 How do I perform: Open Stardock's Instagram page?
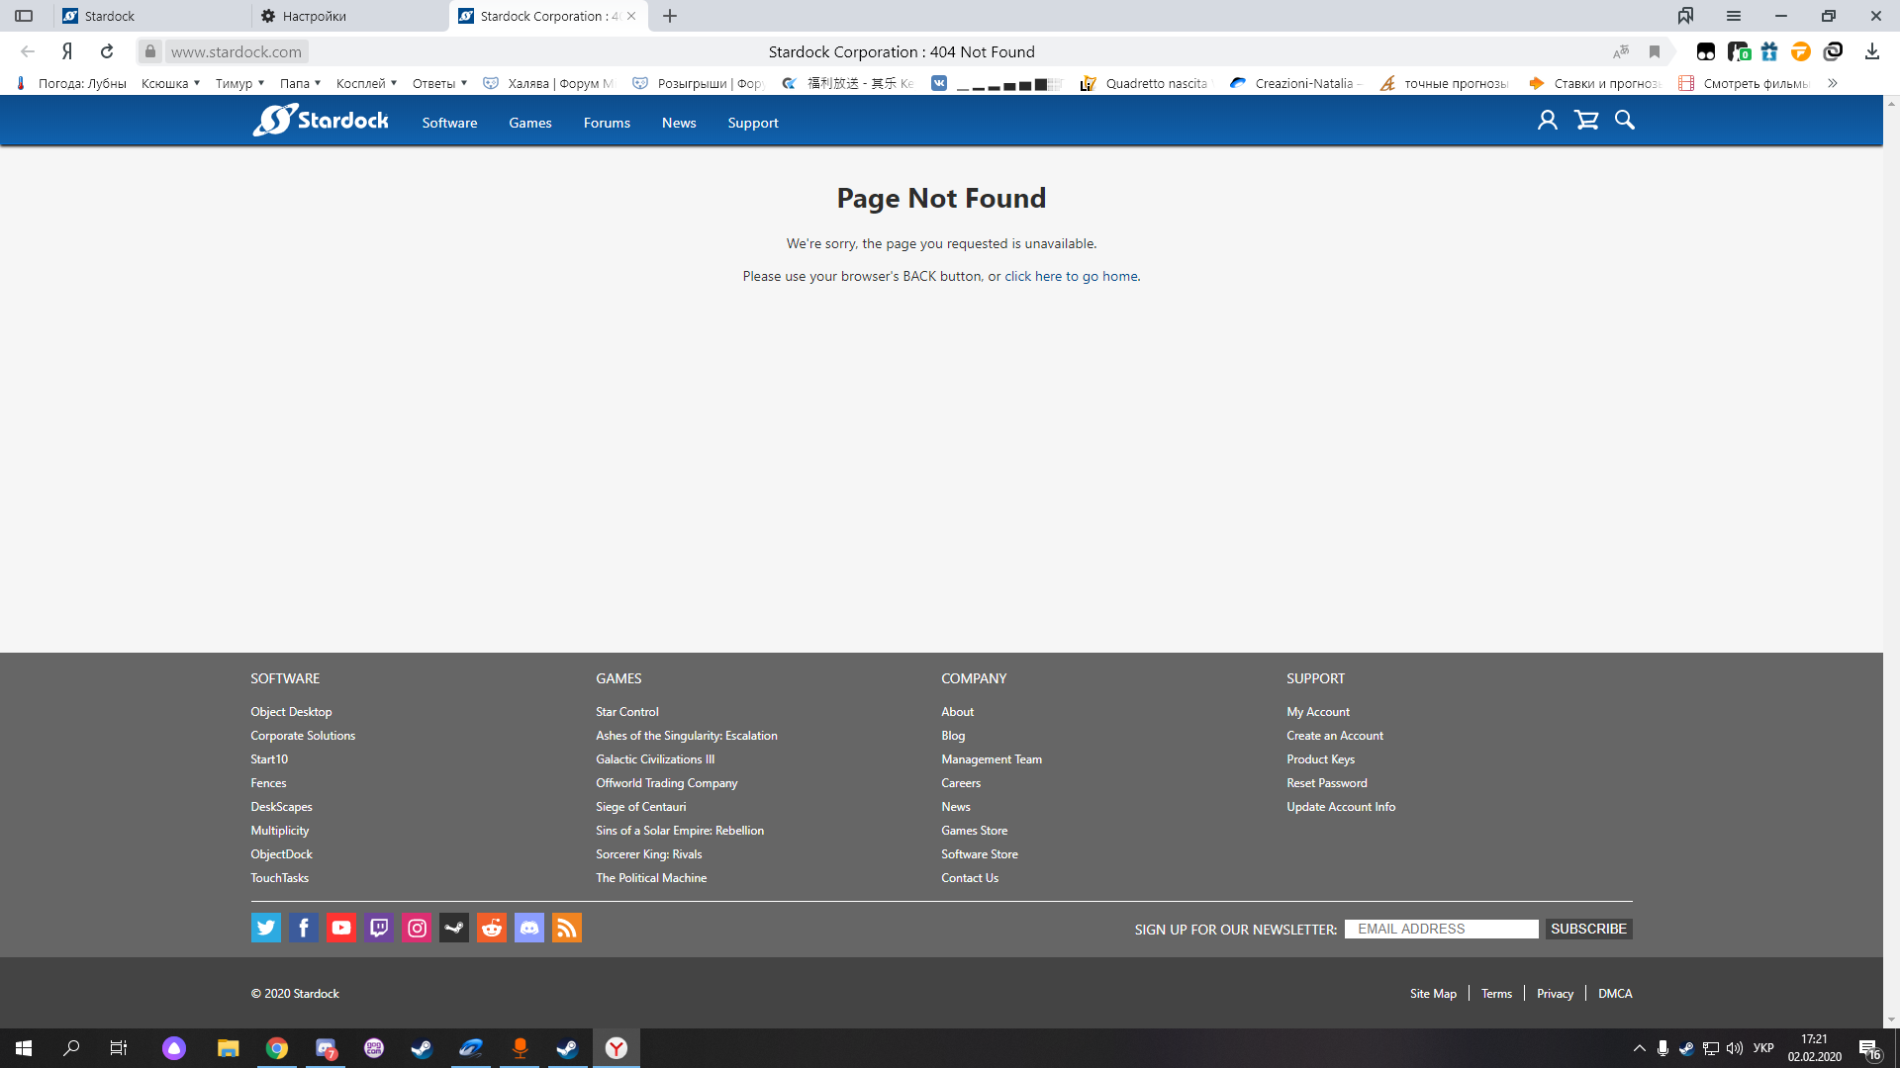417,928
